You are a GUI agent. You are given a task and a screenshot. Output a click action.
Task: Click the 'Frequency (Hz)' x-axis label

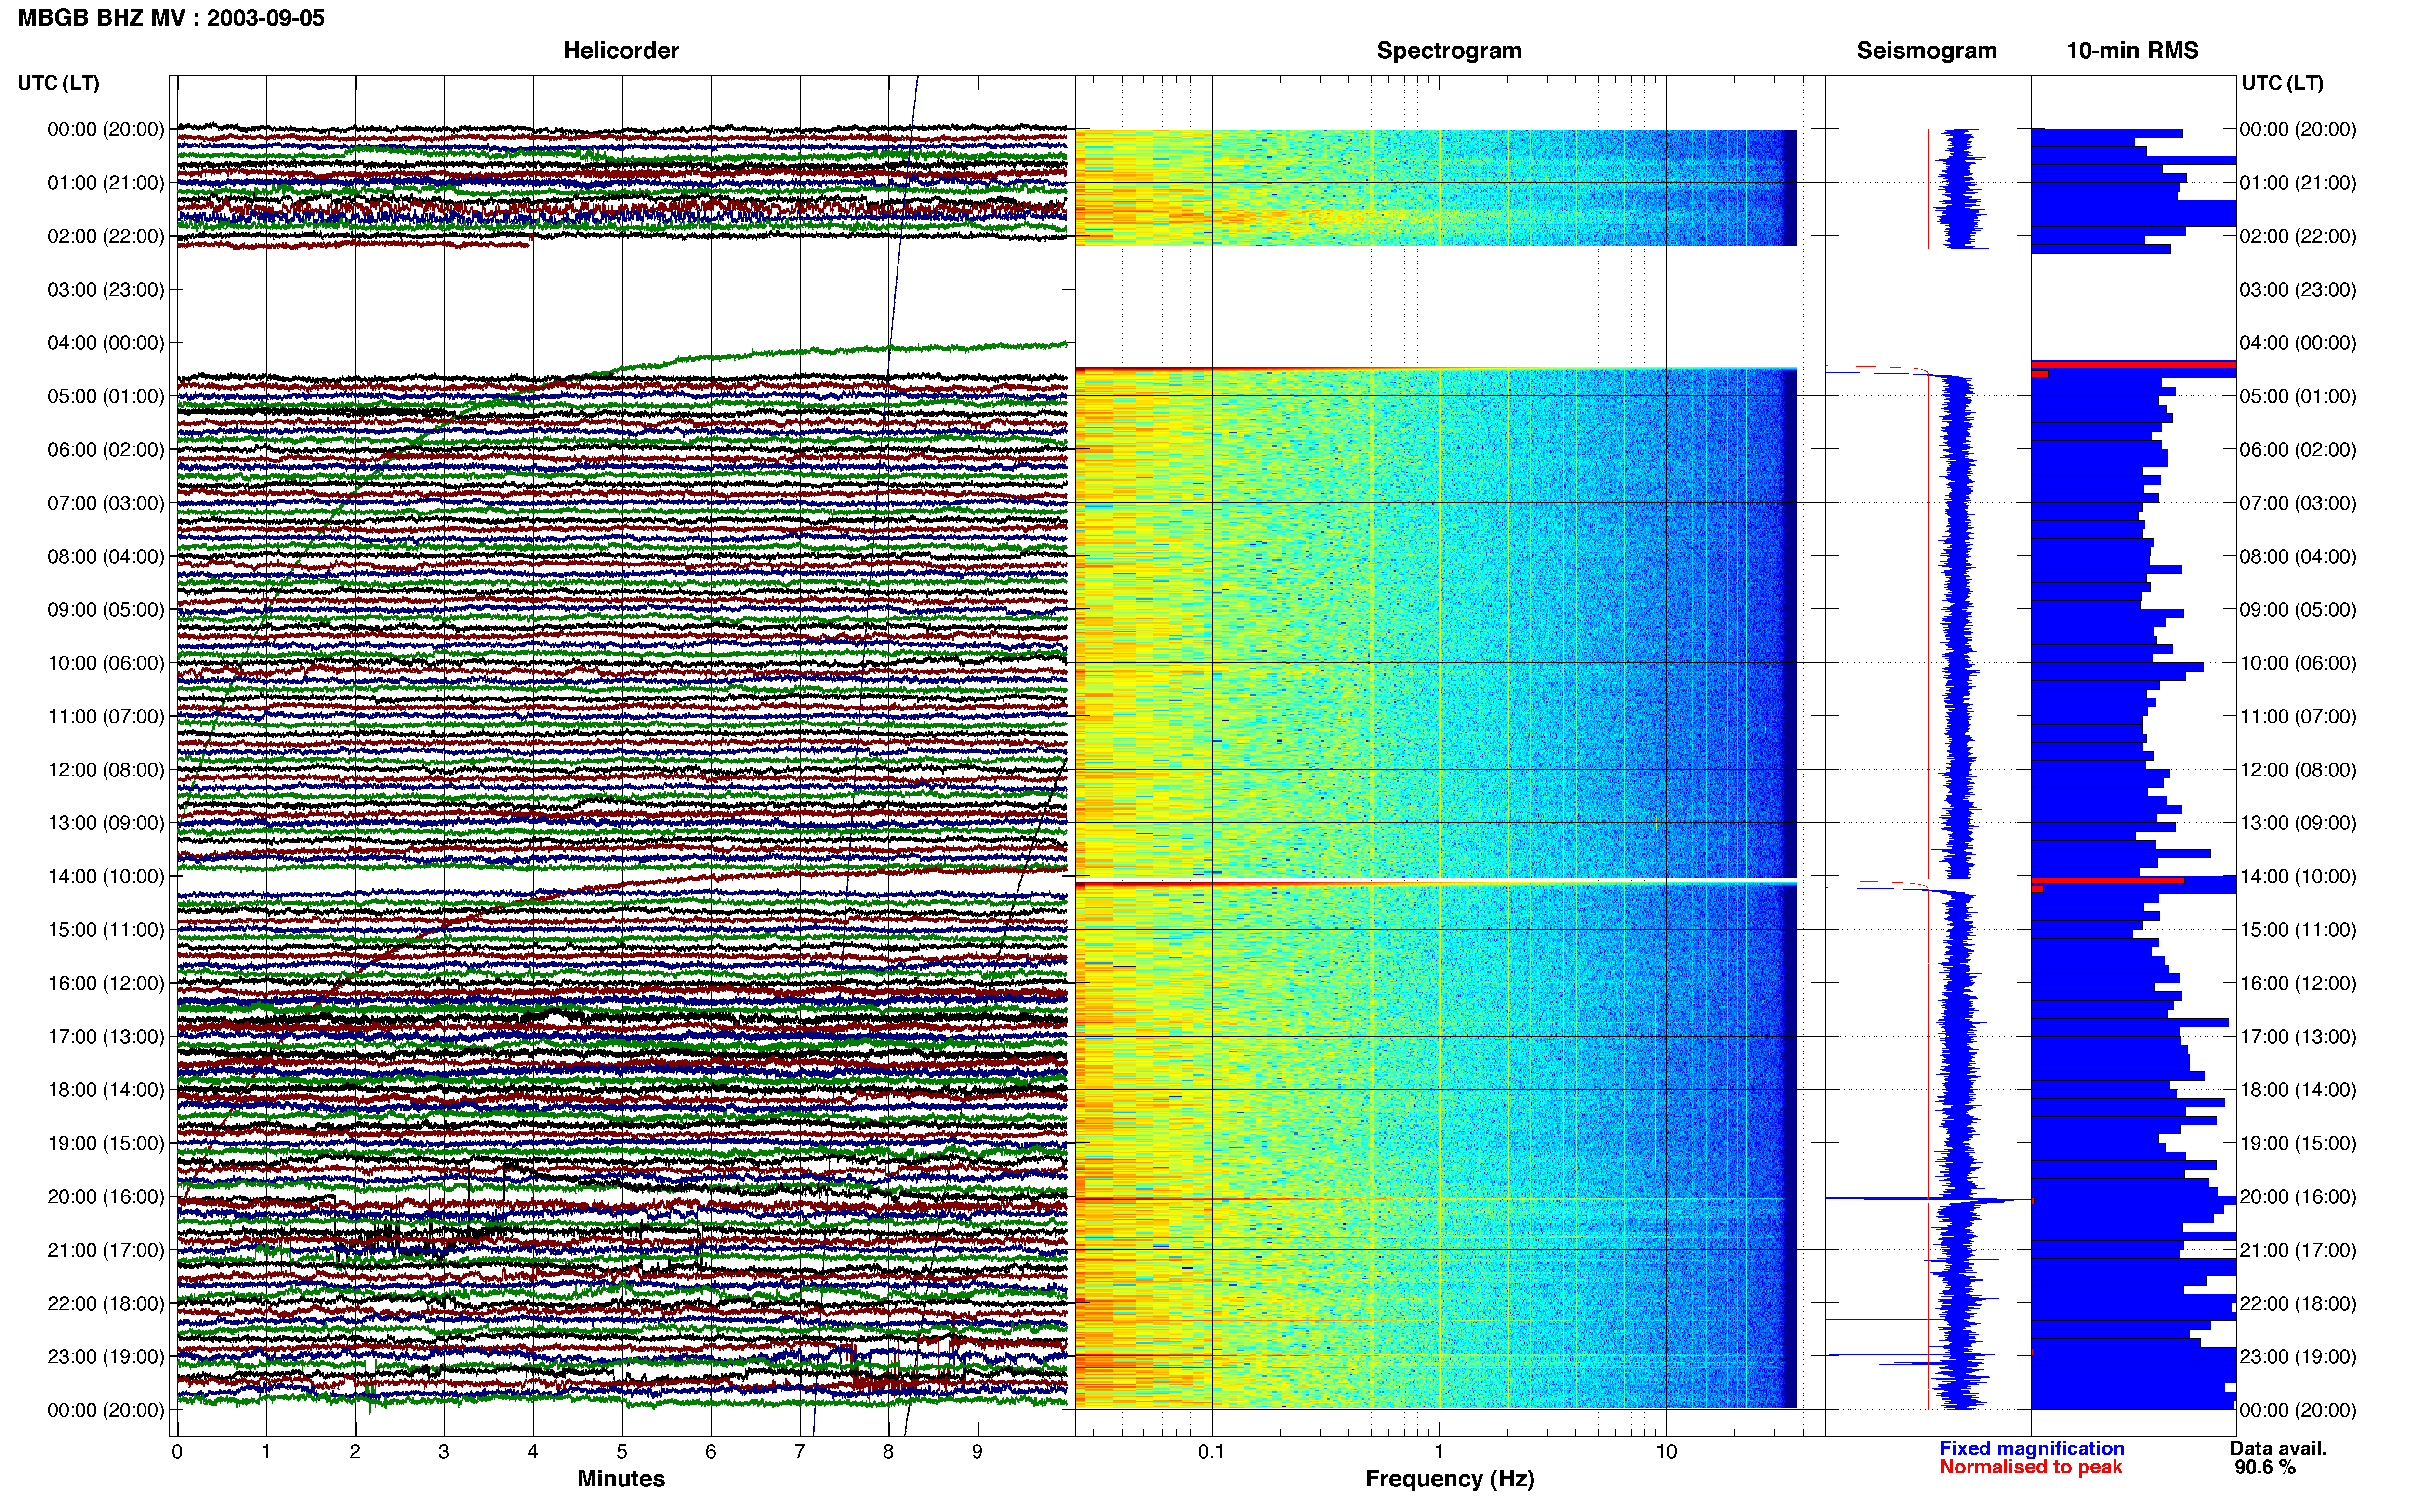click(1449, 1479)
